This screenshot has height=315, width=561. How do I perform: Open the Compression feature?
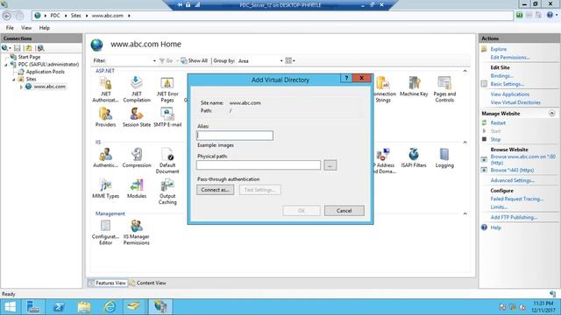[137, 157]
